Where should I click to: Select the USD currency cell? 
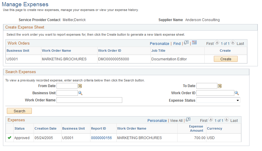pyautogui.click(x=211, y=138)
